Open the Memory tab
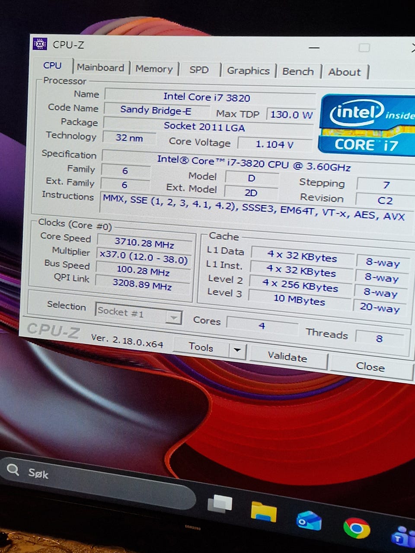Image resolution: width=415 pixels, height=553 pixels. pyautogui.click(x=154, y=69)
